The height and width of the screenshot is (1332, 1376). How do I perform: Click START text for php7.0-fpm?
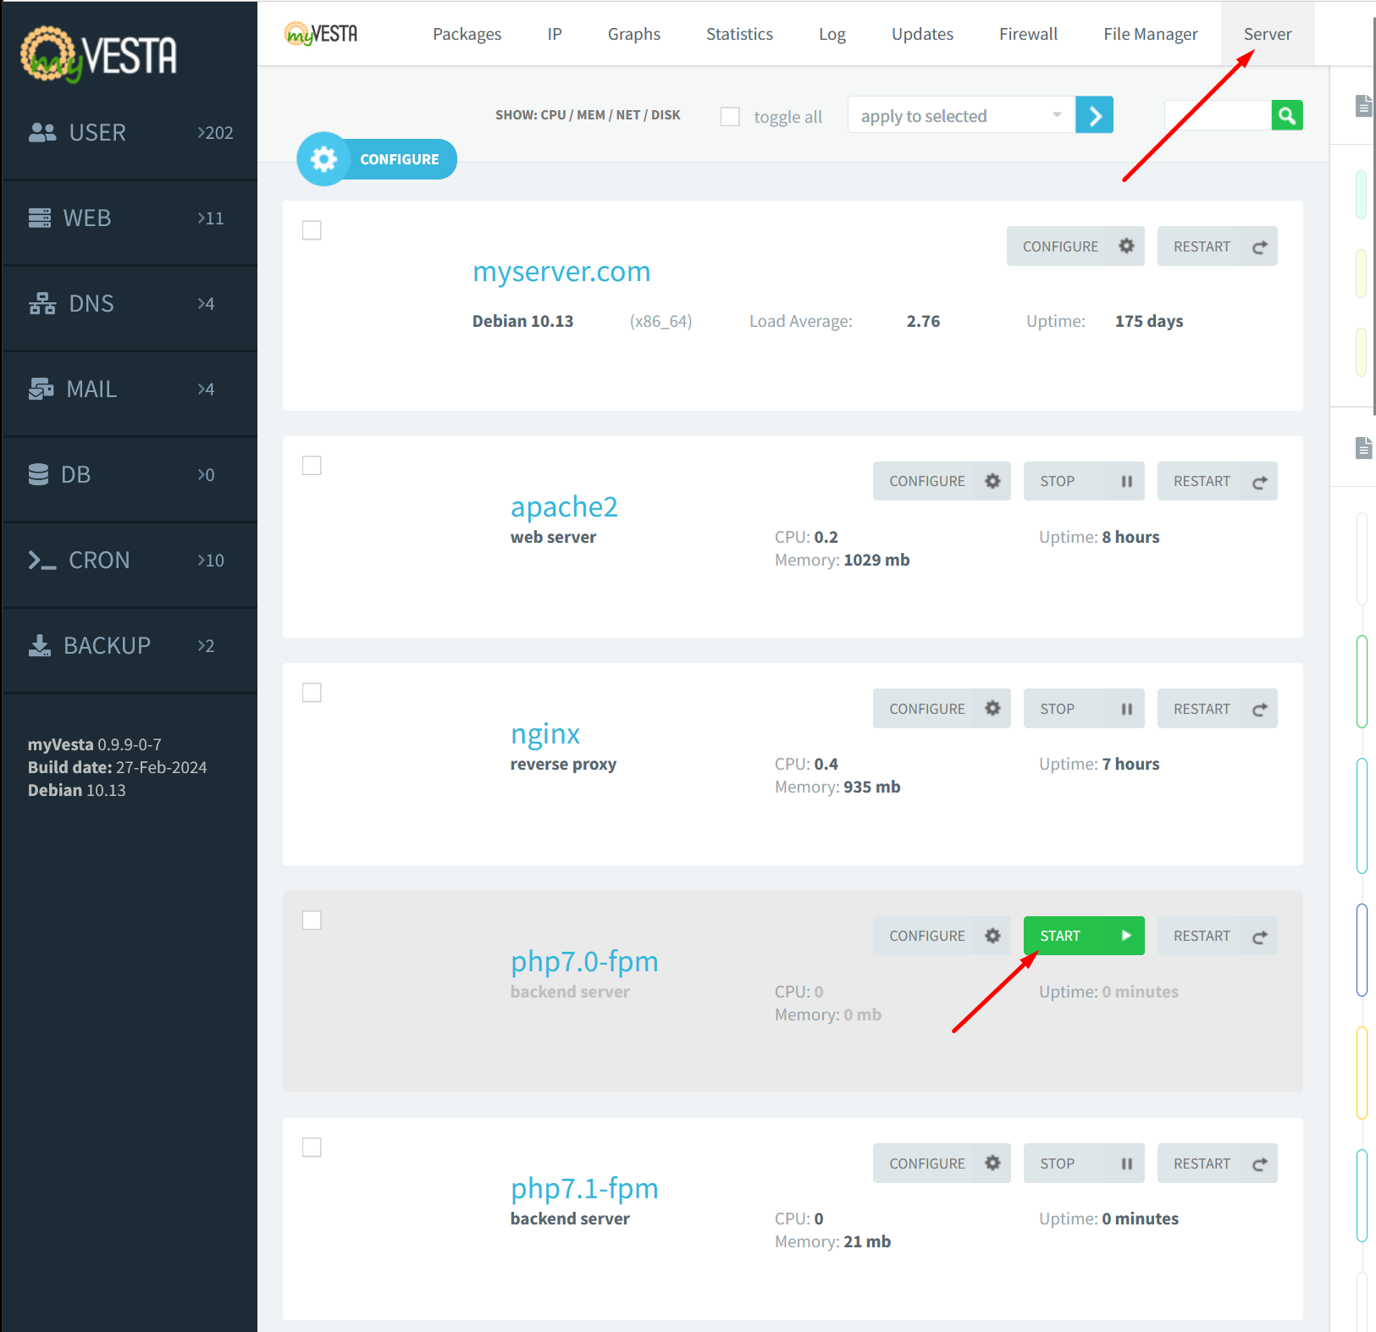click(x=1060, y=936)
